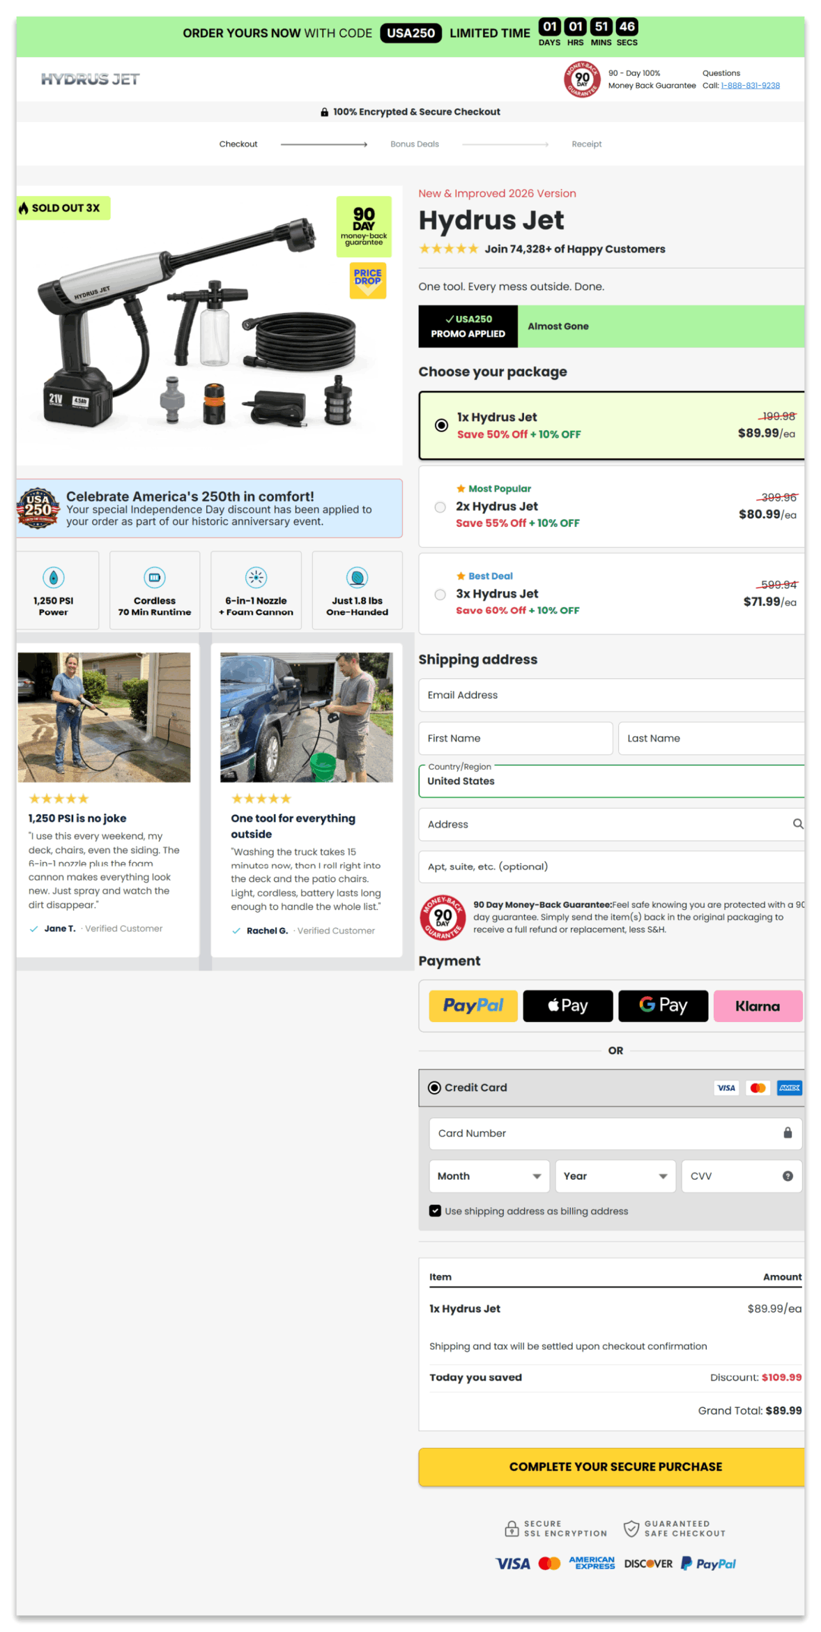
Task: Click the Card Number field
Action: pos(615,1134)
